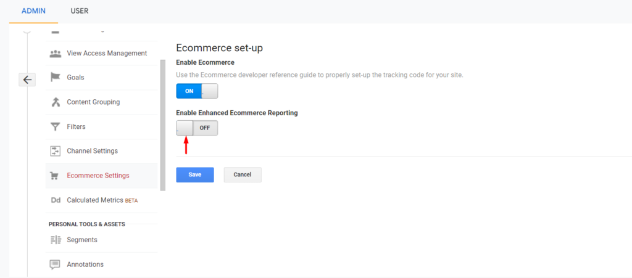Cancel the ecommerce set-up changes
This screenshot has width=632, height=278.
[243, 174]
